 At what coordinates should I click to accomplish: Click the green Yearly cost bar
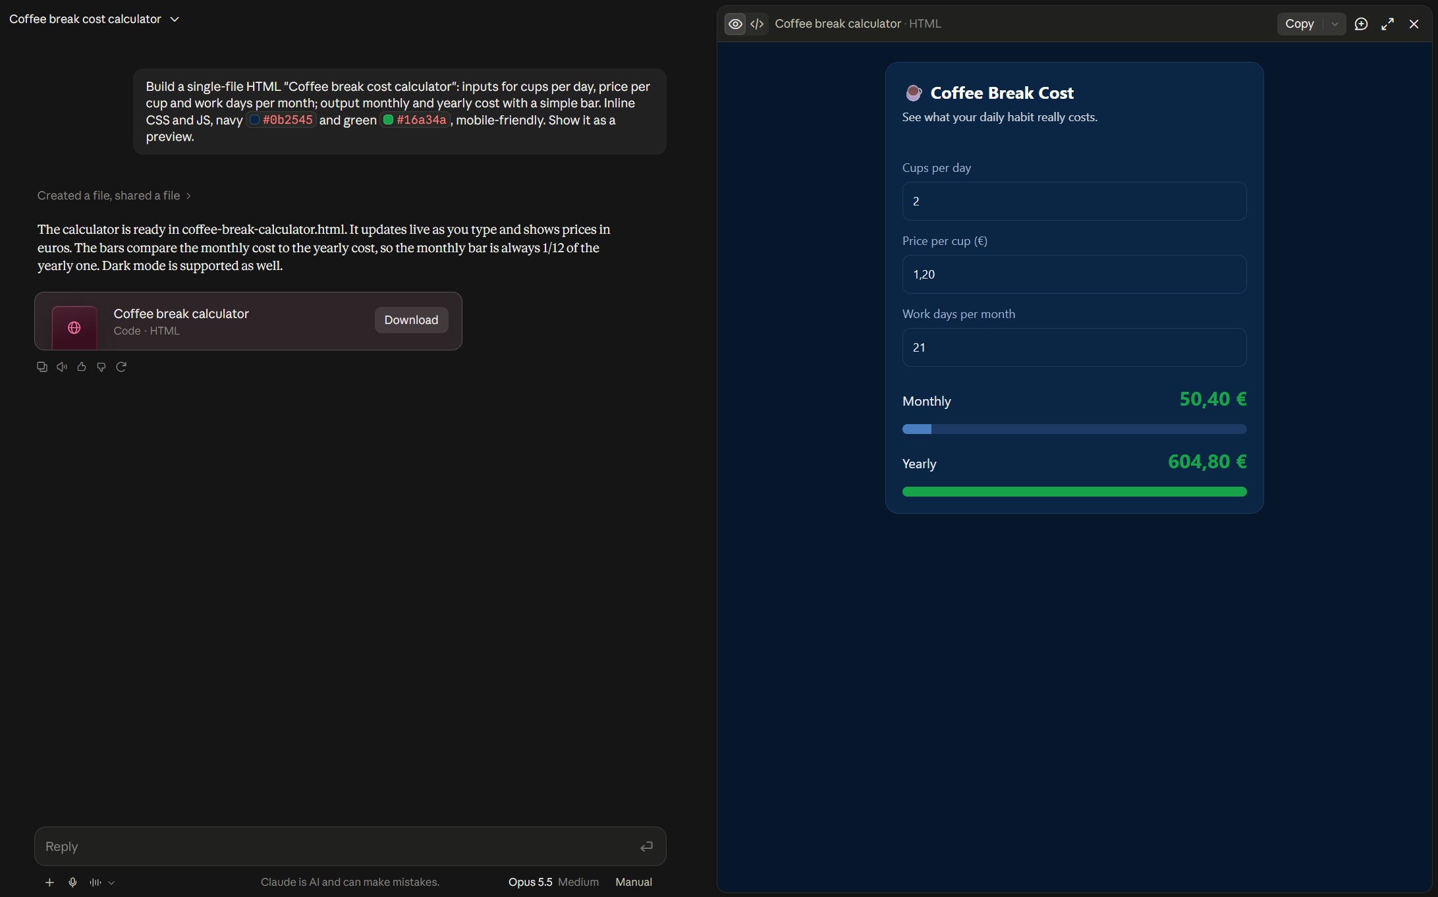point(1074,492)
